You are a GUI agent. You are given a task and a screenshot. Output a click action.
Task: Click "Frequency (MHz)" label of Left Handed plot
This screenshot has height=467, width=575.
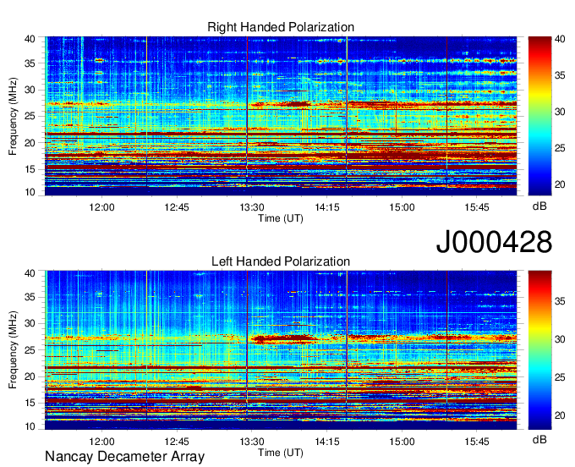click(x=13, y=350)
